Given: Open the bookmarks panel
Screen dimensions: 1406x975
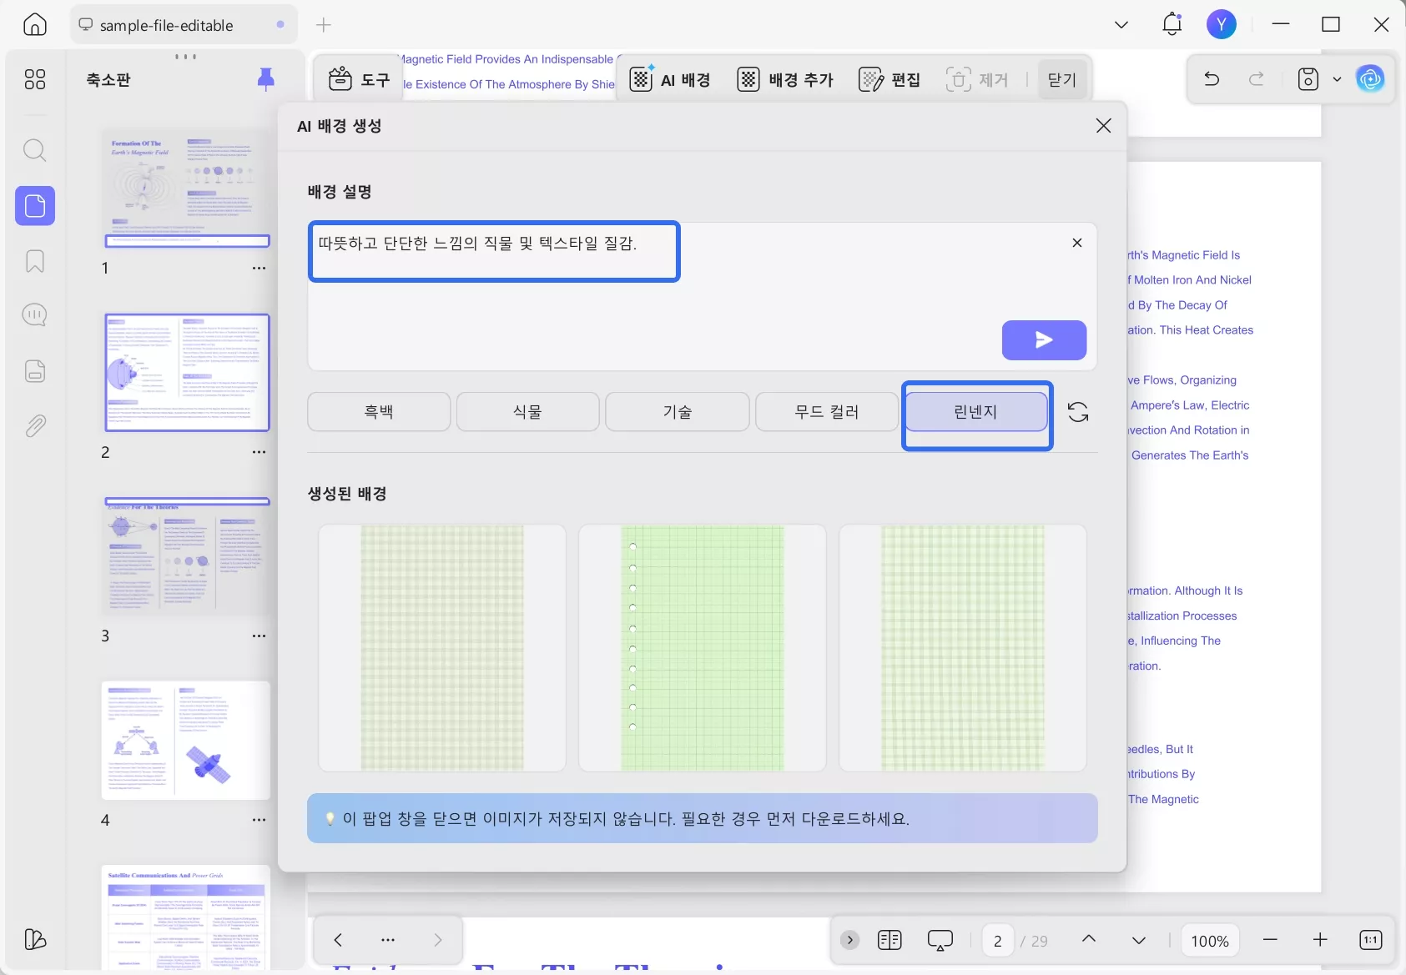Looking at the screenshot, I should pyautogui.click(x=34, y=261).
